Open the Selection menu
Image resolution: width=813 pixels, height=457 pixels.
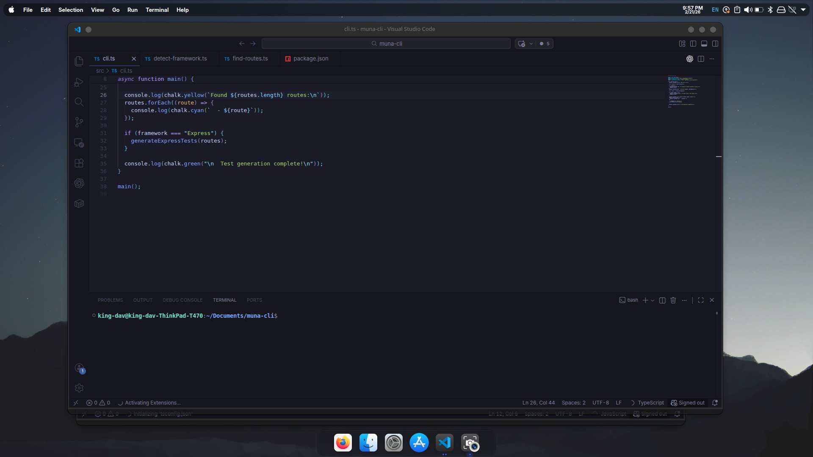[x=70, y=10]
